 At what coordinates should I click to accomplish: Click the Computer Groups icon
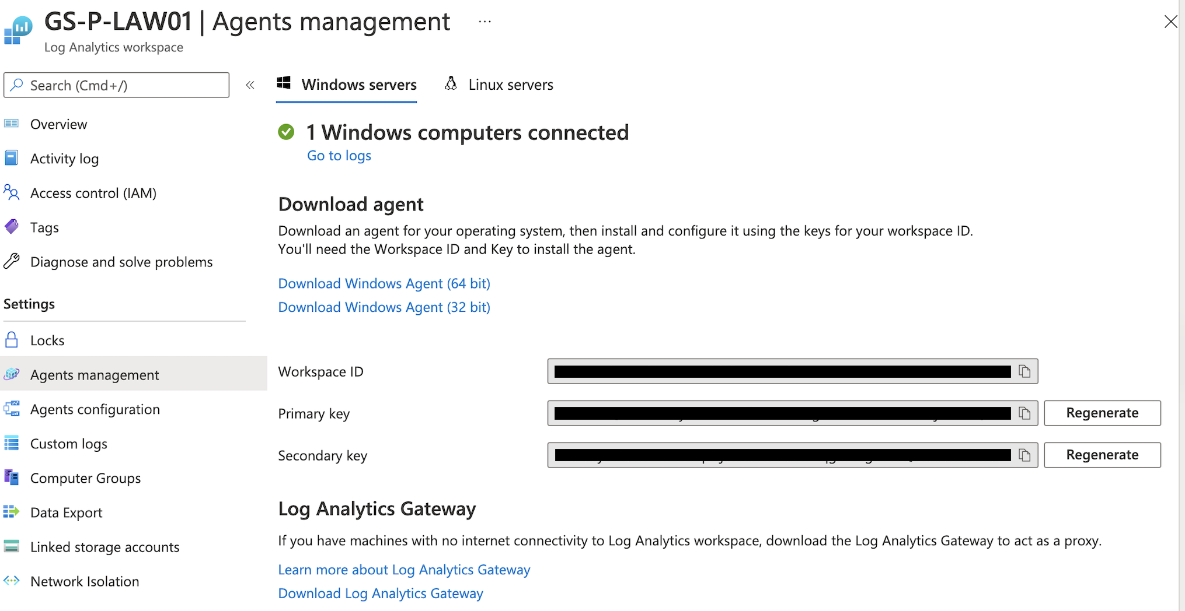click(12, 477)
